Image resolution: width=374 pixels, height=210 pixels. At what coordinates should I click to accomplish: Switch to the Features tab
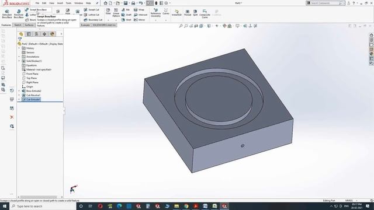pos(6,25)
